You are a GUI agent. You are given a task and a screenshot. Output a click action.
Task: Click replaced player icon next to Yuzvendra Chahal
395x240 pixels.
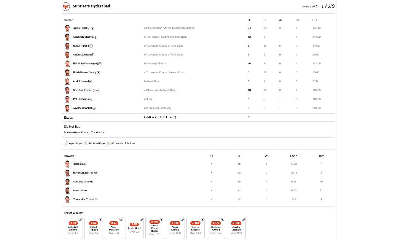[96, 200]
